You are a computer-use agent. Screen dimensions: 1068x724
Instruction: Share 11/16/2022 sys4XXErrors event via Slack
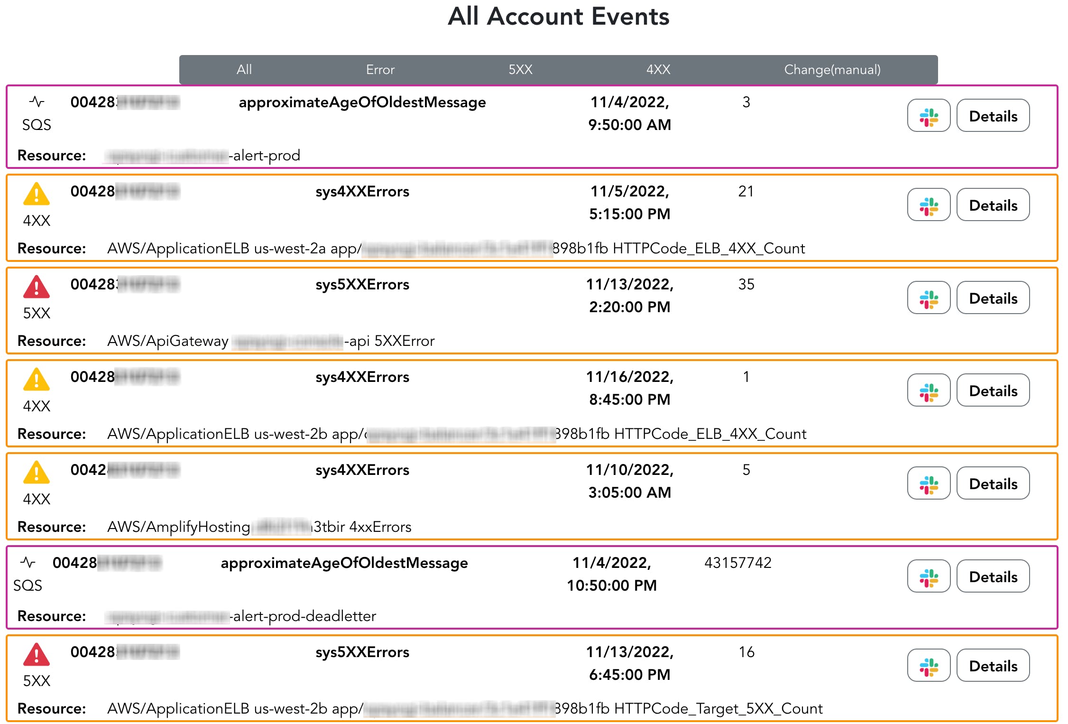928,390
